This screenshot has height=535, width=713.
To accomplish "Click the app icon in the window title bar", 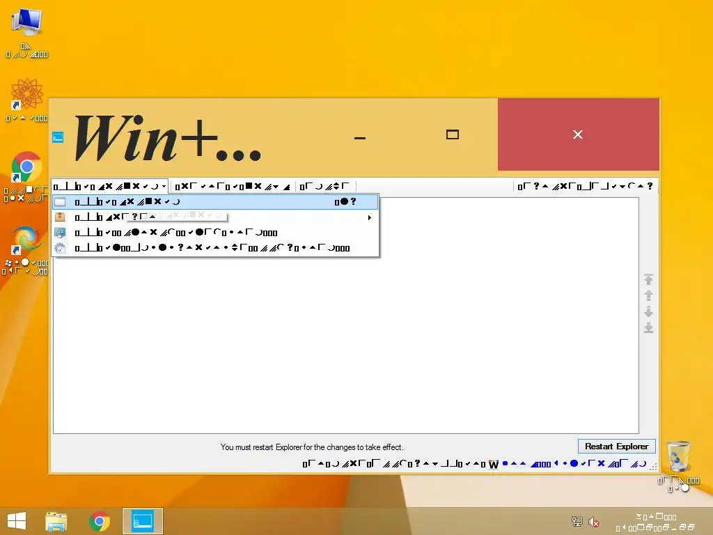I will [58, 137].
